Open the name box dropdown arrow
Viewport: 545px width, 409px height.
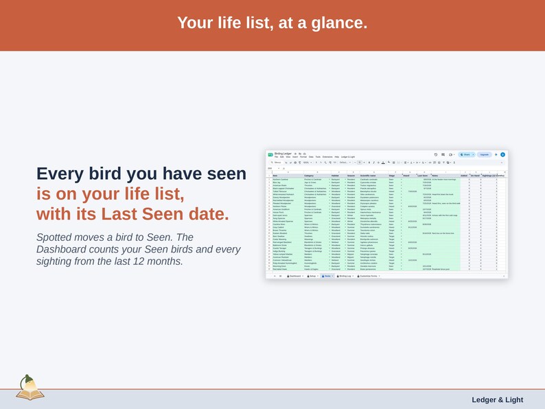[x=279, y=169]
